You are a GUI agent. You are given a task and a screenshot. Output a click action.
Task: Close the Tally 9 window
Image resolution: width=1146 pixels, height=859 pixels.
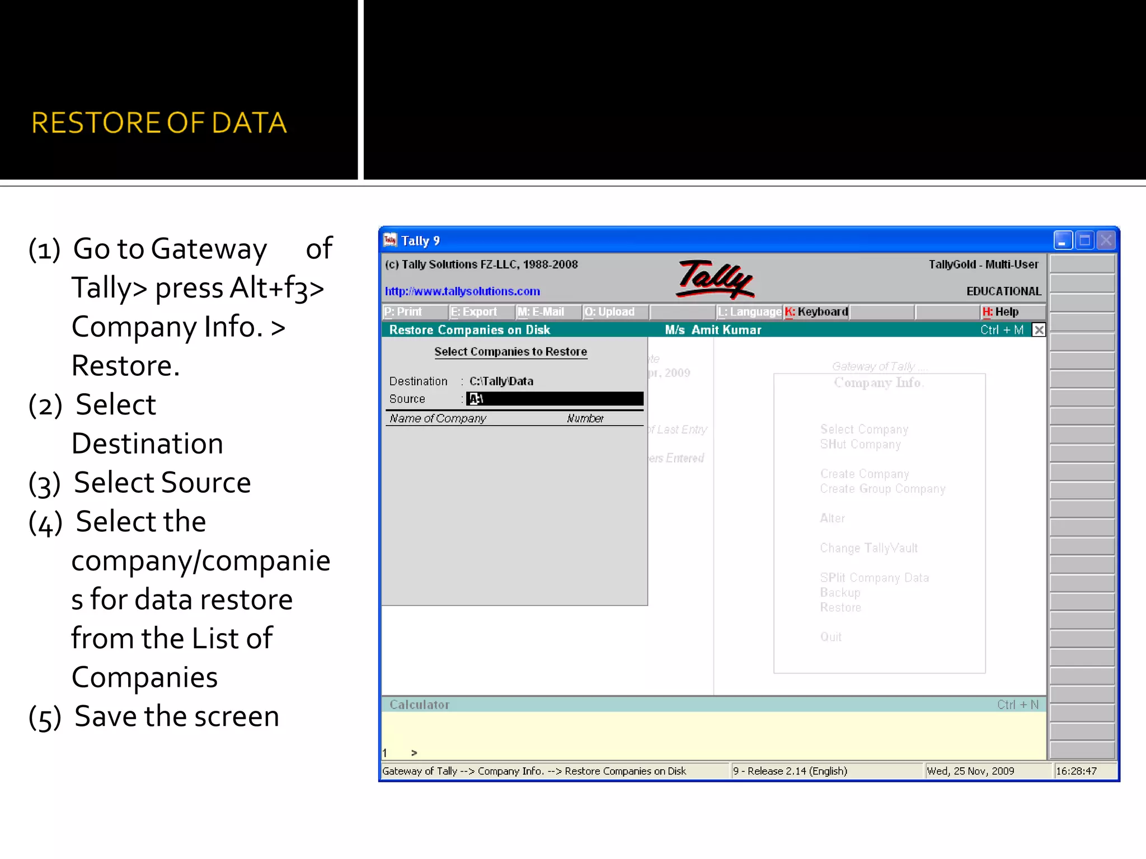pyautogui.click(x=1106, y=240)
